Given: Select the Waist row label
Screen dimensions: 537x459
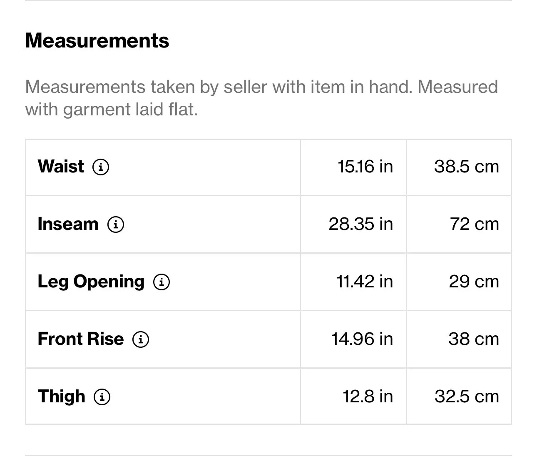Looking at the screenshot, I should click(61, 167).
